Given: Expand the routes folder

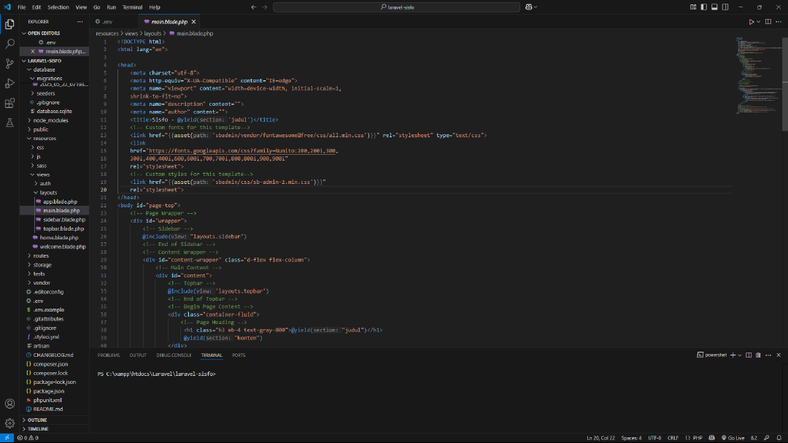Looking at the screenshot, I should click(x=41, y=255).
